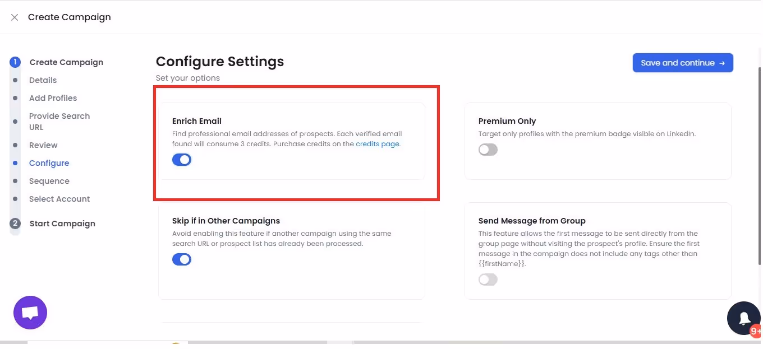The image size is (763, 349).
Task: Disable the Enrich Email toggle
Action: point(182,160)
